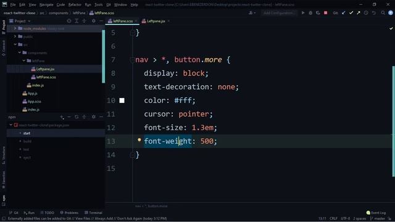Click the master git branch in status bar
This screenshot has width=395, height=222.
[377, 218]
